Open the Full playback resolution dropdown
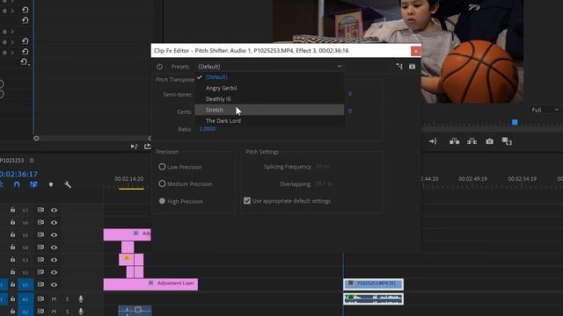The image size is (563, 316). [x=545, y=110]
